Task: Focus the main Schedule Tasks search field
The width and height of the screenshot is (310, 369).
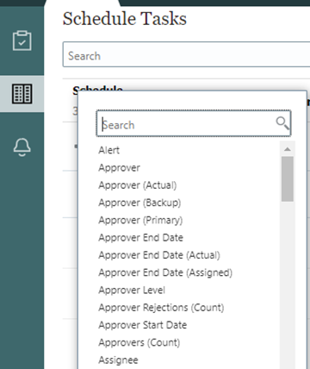Action: 187,54
